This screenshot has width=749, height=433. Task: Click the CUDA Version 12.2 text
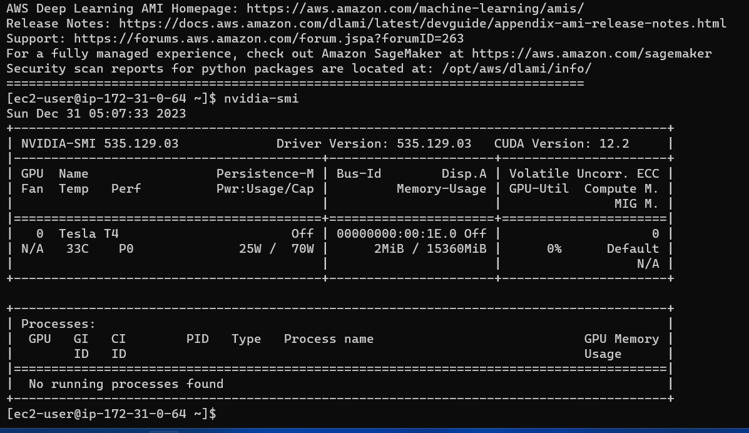(561, 143)
